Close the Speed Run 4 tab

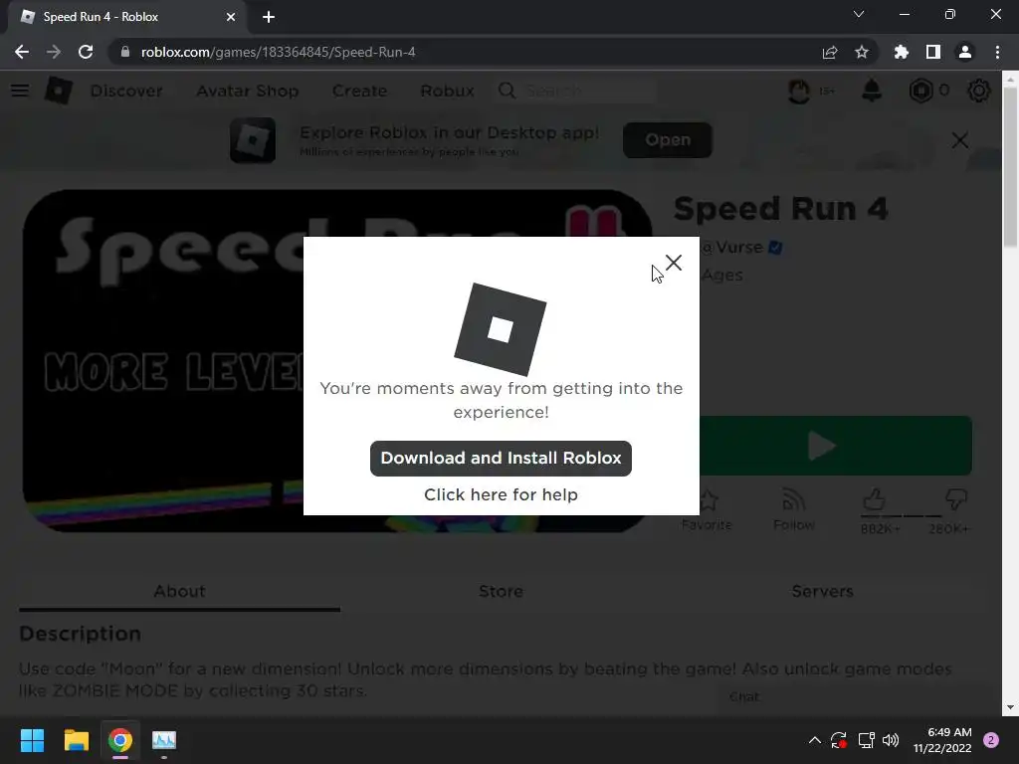[x=231, y=17]
